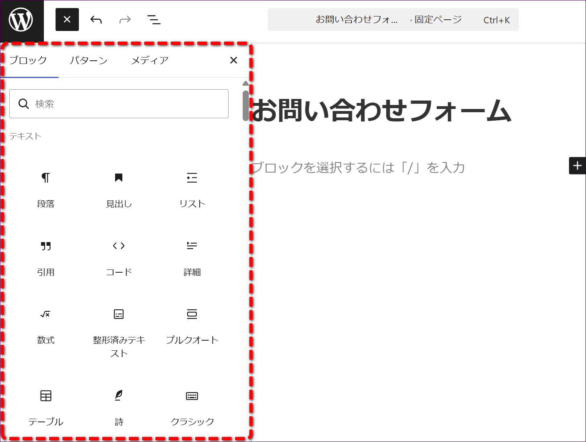Insert the 詳細 details block

(192, 258)
